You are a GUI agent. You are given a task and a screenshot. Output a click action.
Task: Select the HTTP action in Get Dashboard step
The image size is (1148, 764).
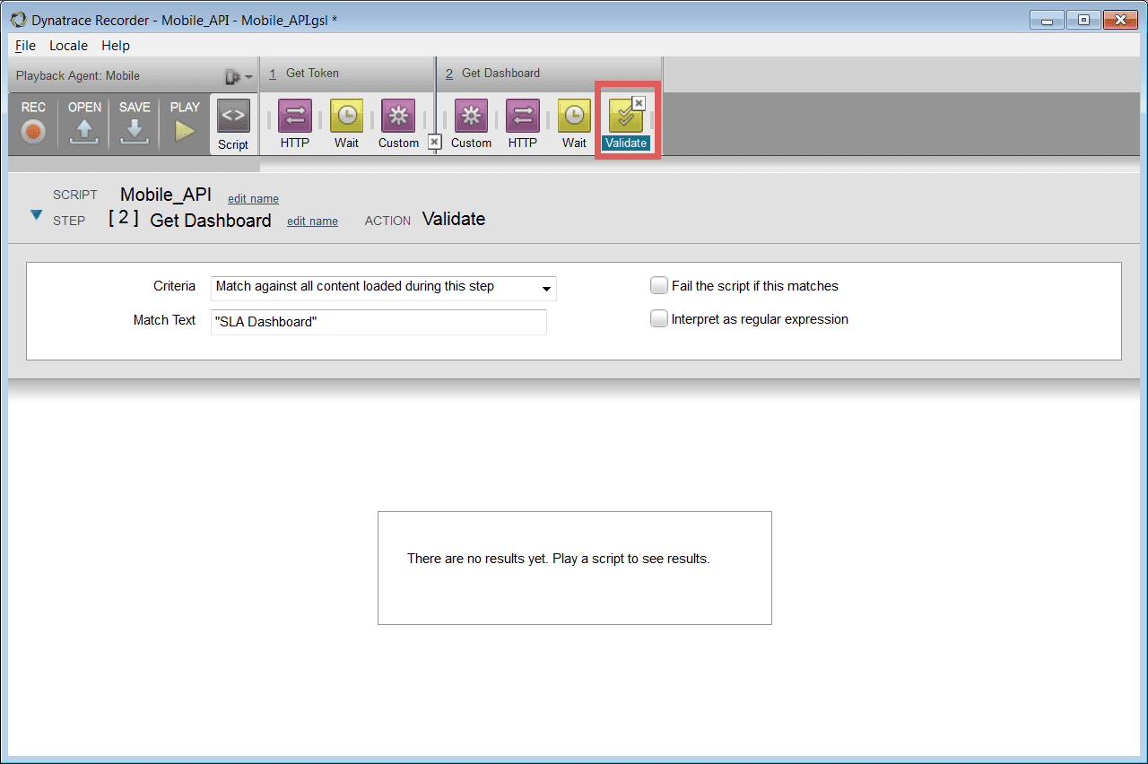(522, 124)
